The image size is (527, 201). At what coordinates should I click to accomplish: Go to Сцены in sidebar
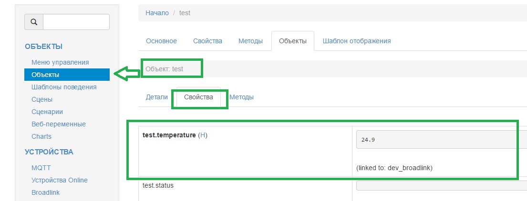pos(42,99)
